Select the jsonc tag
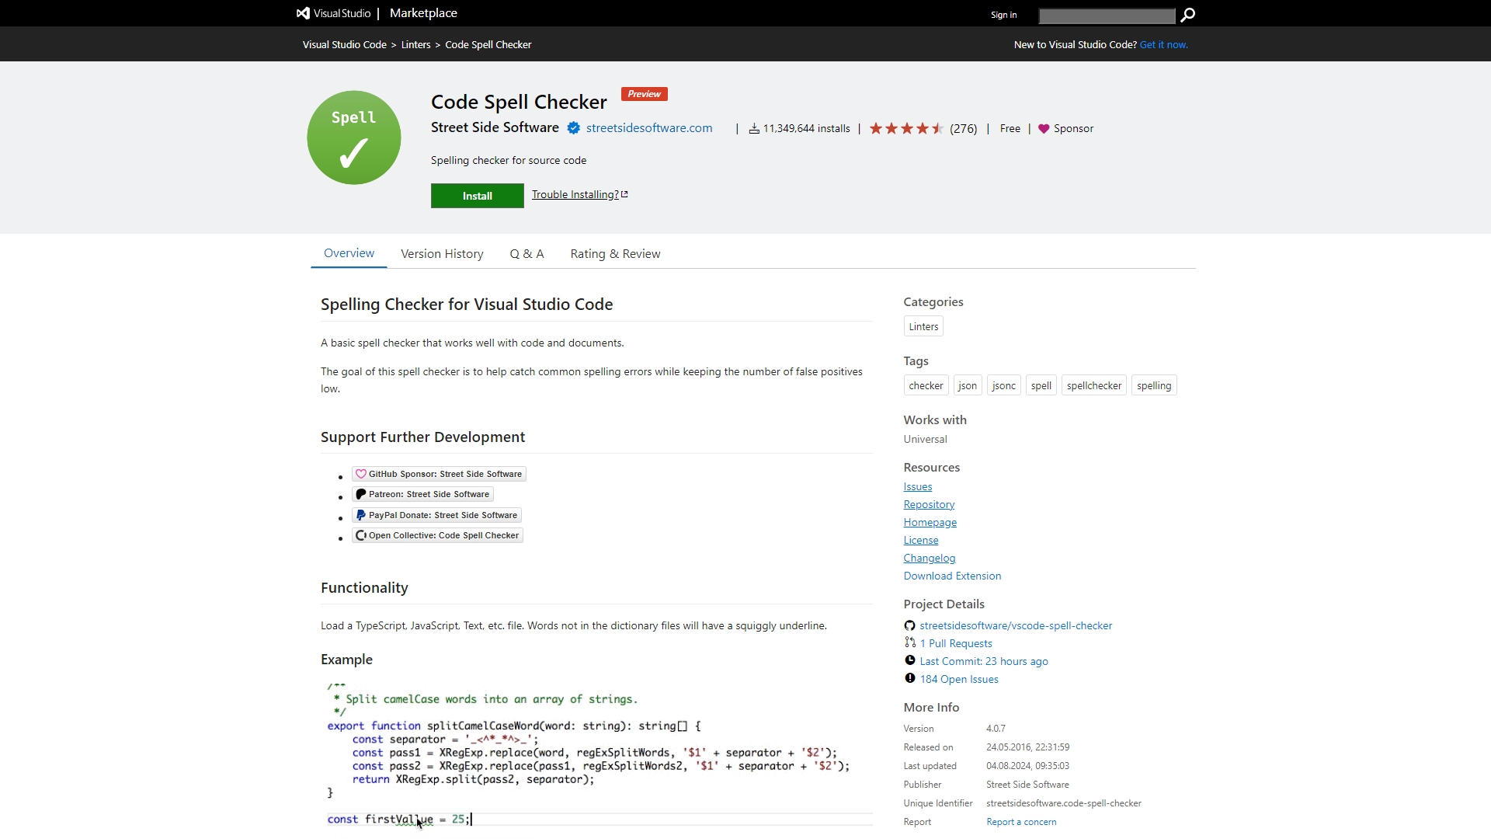This screenshot has width=1491, height=839. click(x=1003, y=385)
